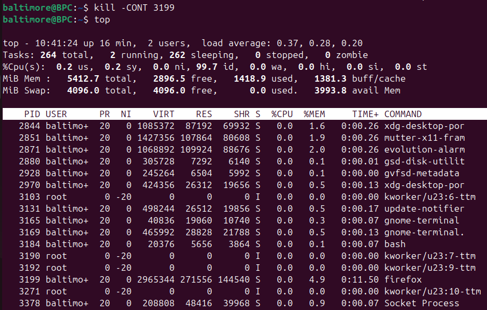Click the update-notifier command
This screenshot has width=487, height=310.
(x=424, y=208)
